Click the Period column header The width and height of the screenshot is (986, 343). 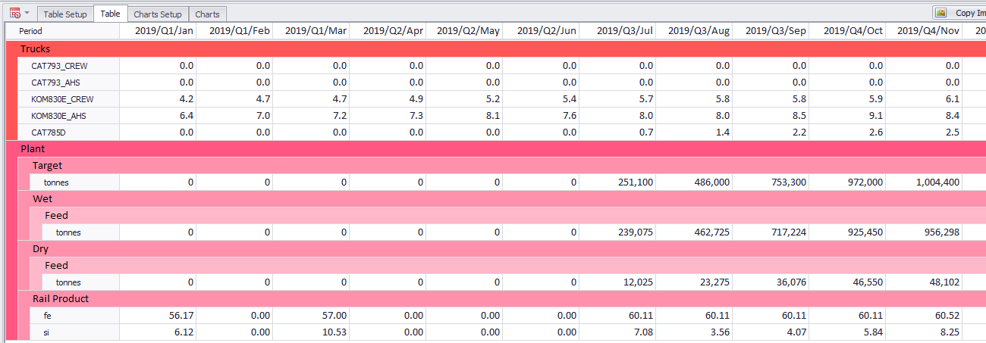[62, 31]
